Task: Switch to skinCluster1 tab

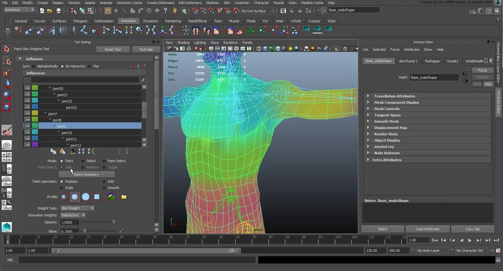Action: click(408, 61)
